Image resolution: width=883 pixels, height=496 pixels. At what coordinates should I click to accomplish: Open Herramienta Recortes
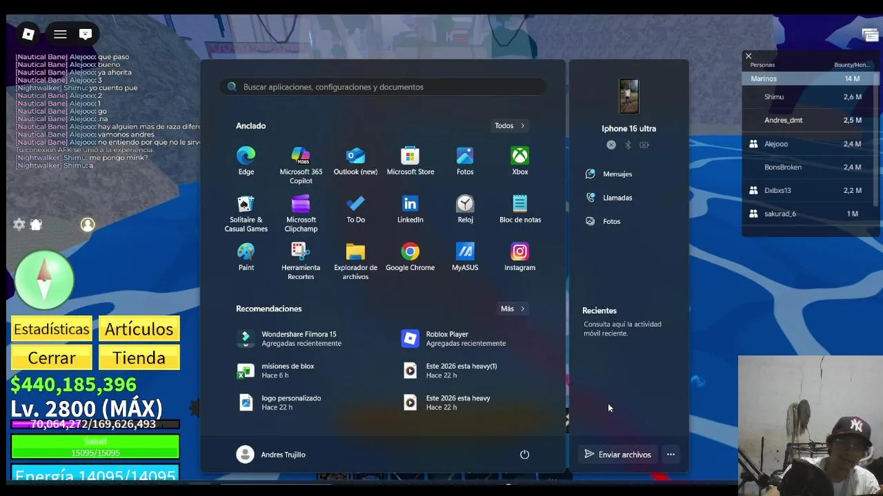tap(301, 261)
